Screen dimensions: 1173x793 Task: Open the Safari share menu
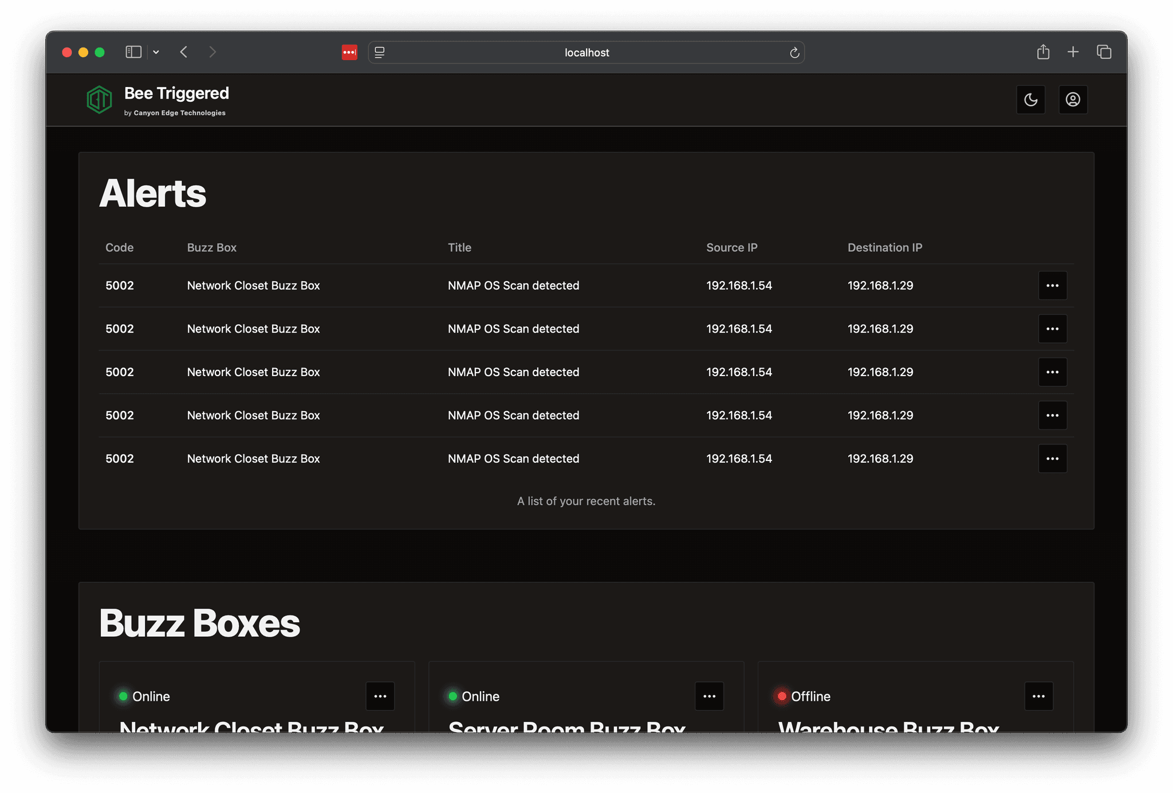click(1043, 52)
